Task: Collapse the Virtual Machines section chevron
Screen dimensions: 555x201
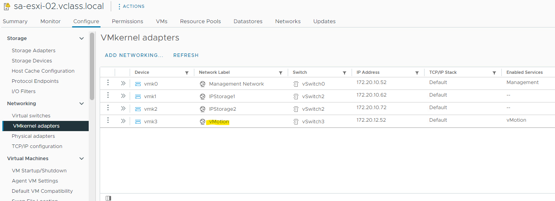Action: coord(82,159)
